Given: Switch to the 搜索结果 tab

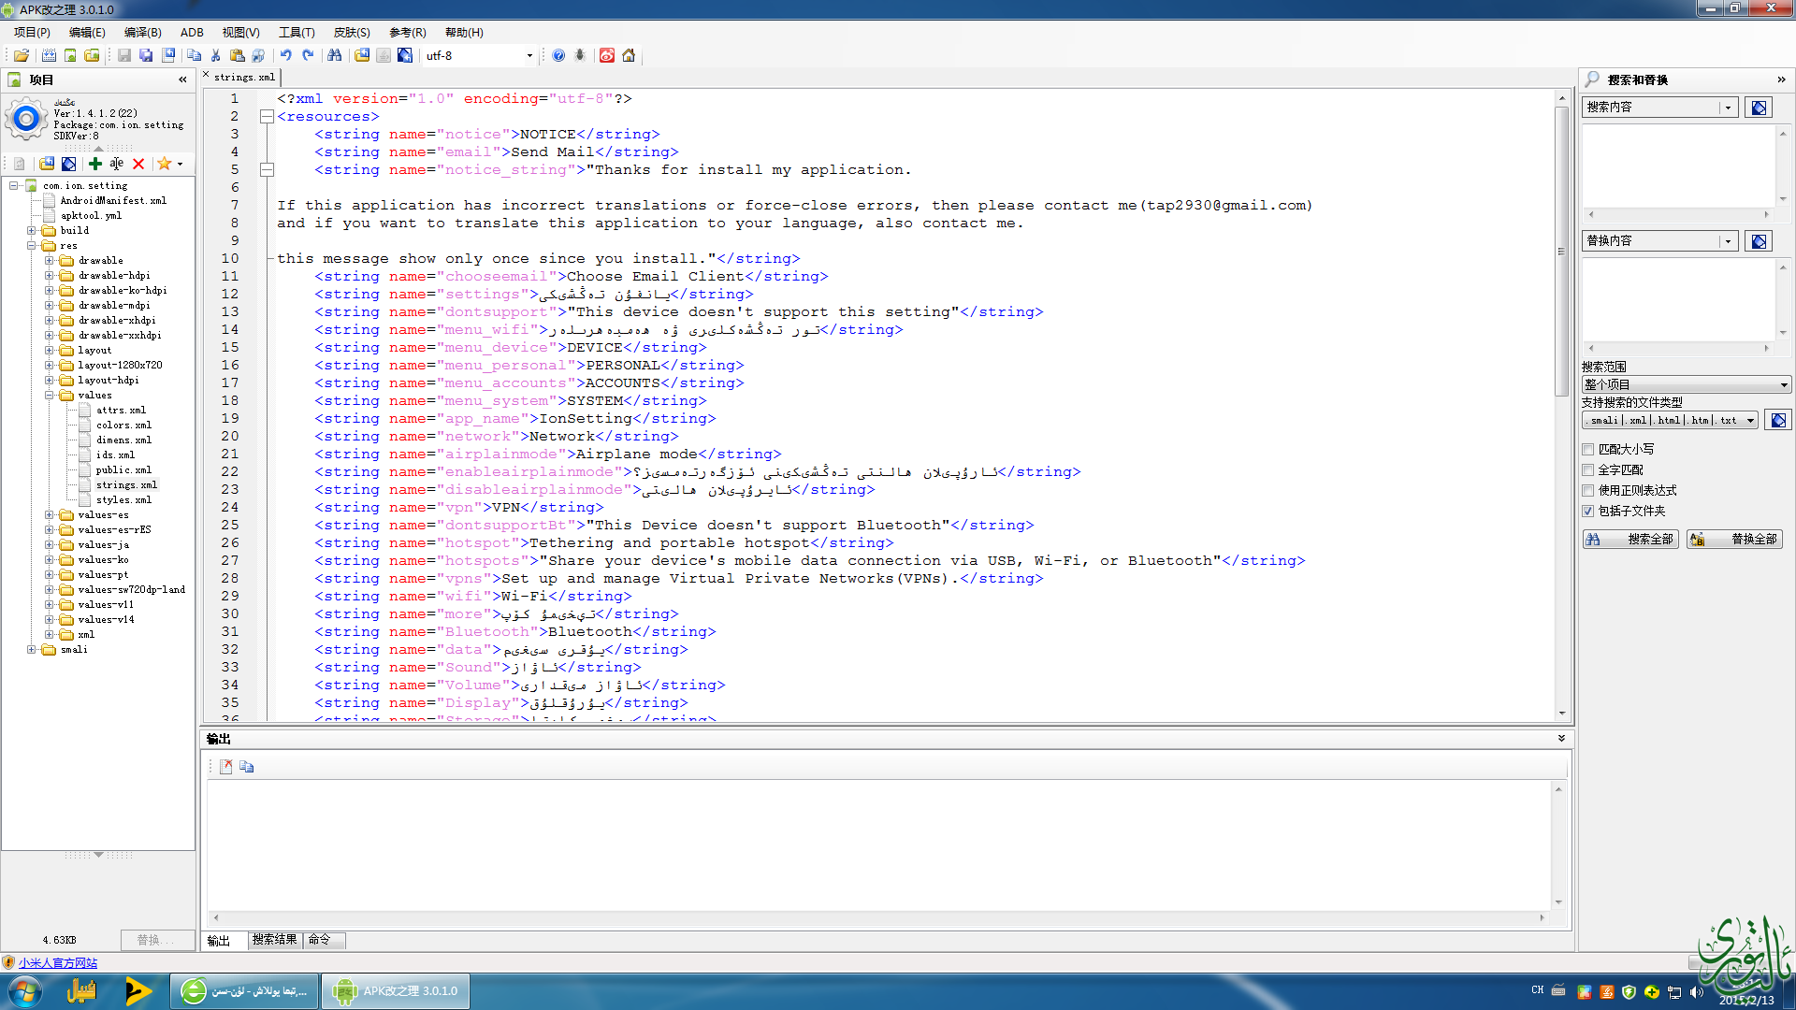Looking at the screenshot, I should click(274, 940).
